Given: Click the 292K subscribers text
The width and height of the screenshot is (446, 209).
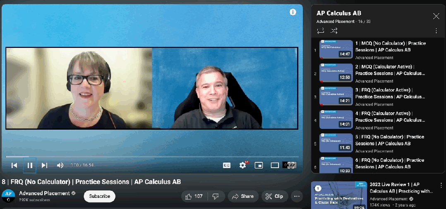Looking at the screenshot, I should tap(34, 200).
